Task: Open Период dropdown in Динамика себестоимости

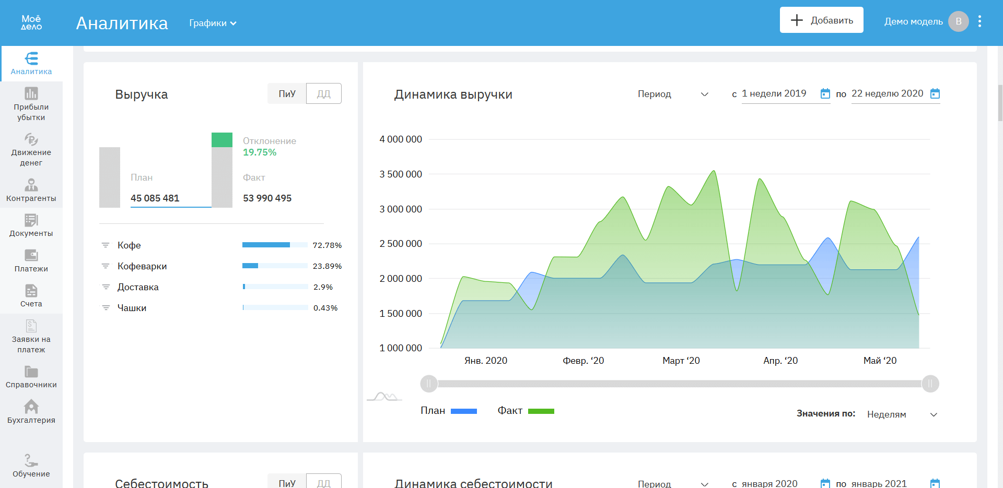Action: (x=673, y=483)
